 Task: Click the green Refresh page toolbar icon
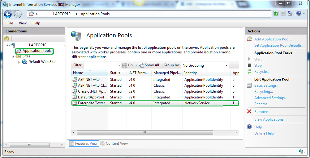276,14
